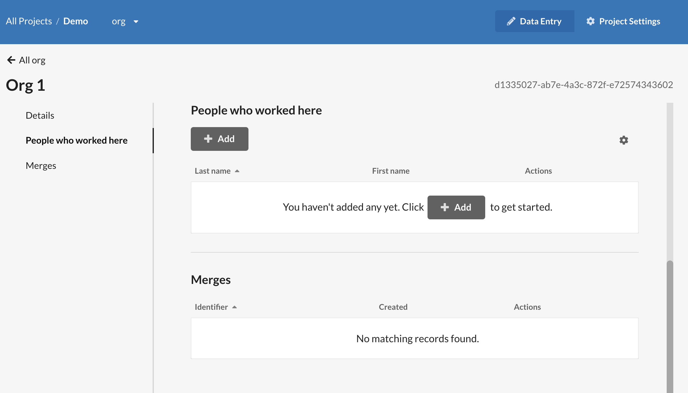Open Project Settings
Image resolution: width=688 pixels, height=393 pixels.
(623, 21)
